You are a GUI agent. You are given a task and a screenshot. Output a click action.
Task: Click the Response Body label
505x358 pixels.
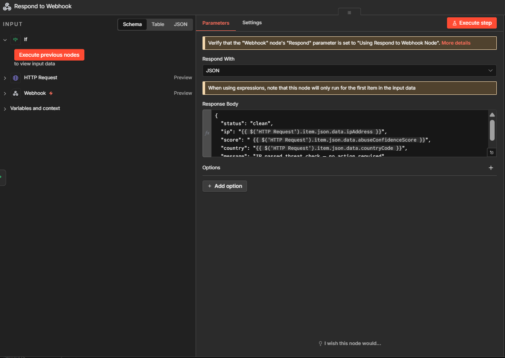tap(220, 104)
